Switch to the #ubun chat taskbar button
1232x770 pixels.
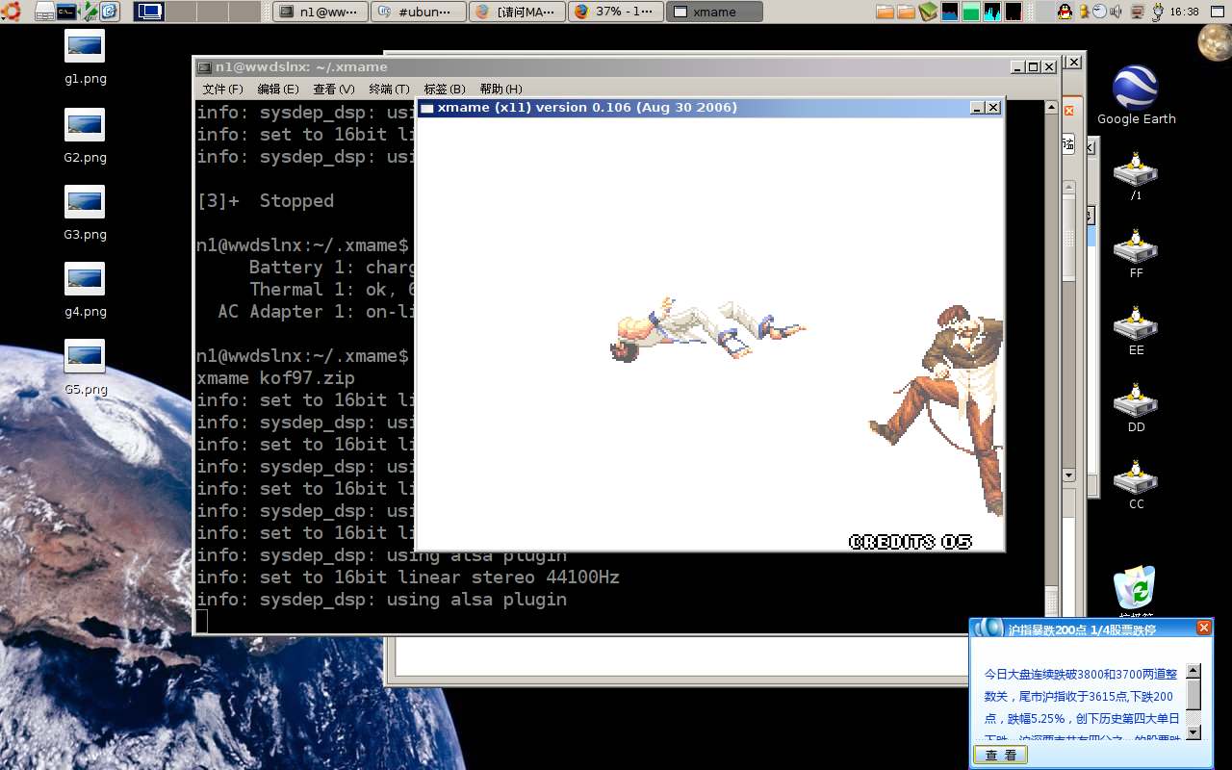[x=420, y=12]
